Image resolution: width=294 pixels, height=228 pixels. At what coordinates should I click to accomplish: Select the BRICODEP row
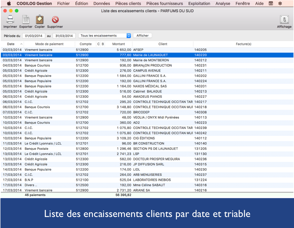tap(147, 112)
